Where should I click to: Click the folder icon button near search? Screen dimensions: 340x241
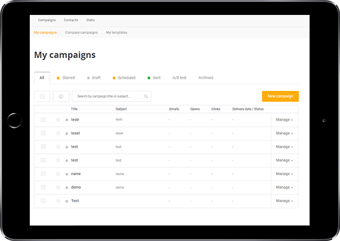pyautogui.click(x=61, y=96)
